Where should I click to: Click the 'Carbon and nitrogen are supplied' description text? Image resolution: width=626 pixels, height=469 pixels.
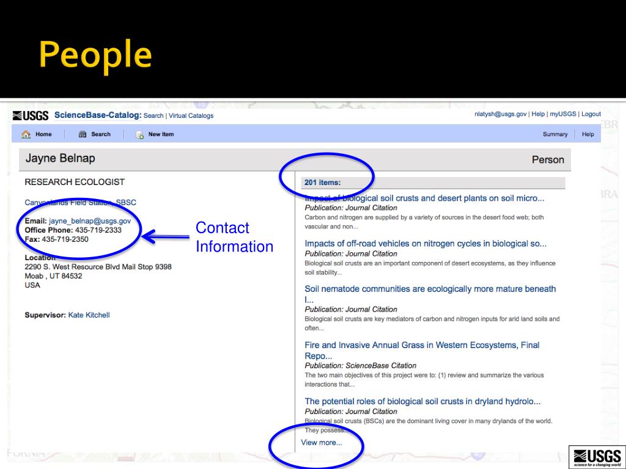click(x=424, y=222)
